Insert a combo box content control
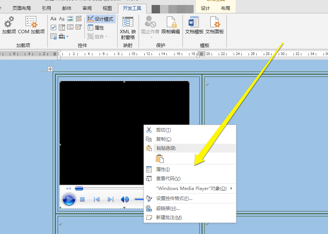The image size is (328, 234). (62, 27)
